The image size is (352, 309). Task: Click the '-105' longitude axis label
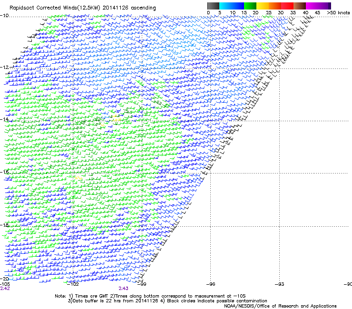click(5, 284)
